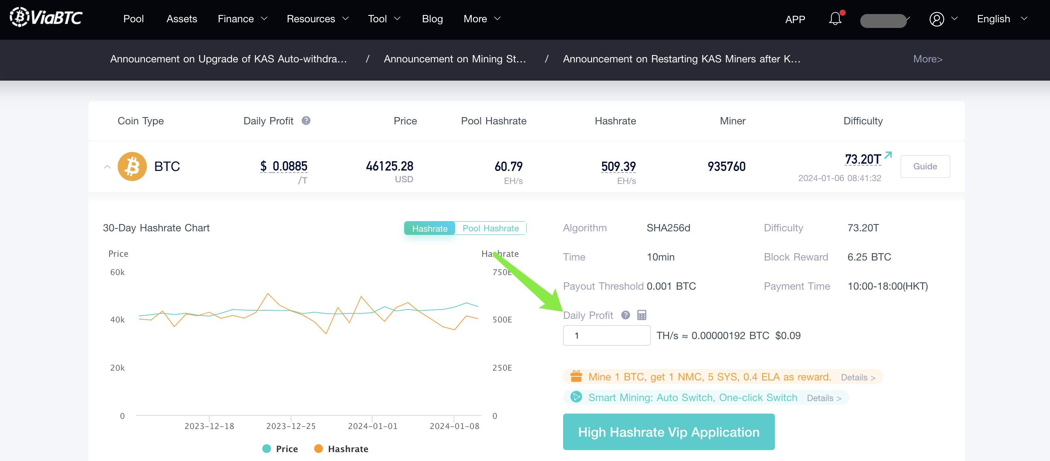Screen dimensions: 1050x461
Task: Click the Guide button for BTC difficulty
Action: [x=925, y=166]
